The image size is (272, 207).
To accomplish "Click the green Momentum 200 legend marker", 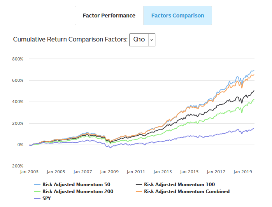I will pos(37,191).
